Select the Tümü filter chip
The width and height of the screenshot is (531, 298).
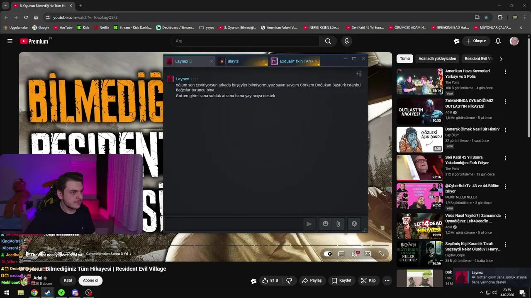coord(405,59)
